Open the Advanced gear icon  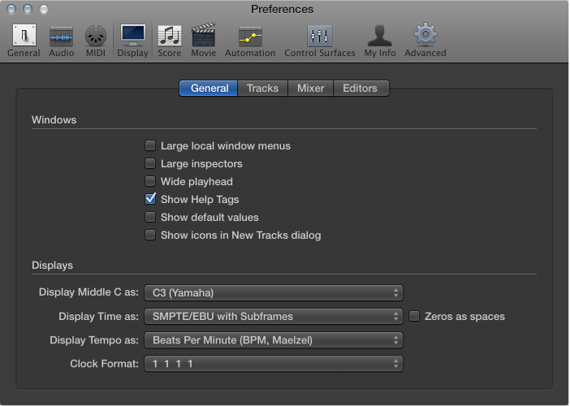425,34
